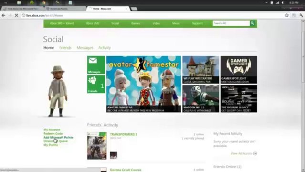Open the Xbox LIVE menu

93,23
